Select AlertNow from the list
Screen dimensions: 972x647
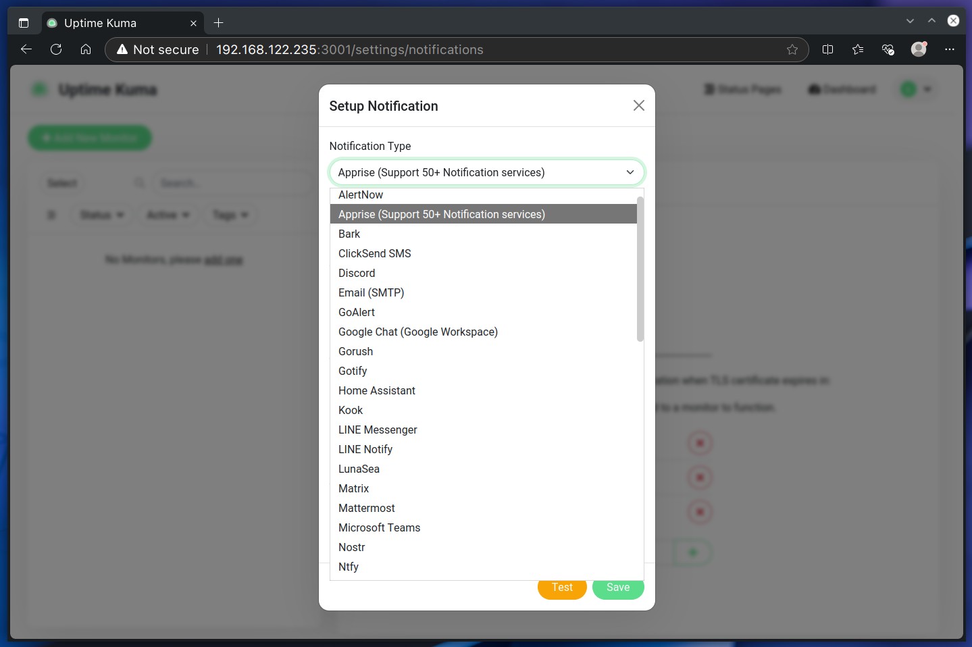click(x=484, y=195)
